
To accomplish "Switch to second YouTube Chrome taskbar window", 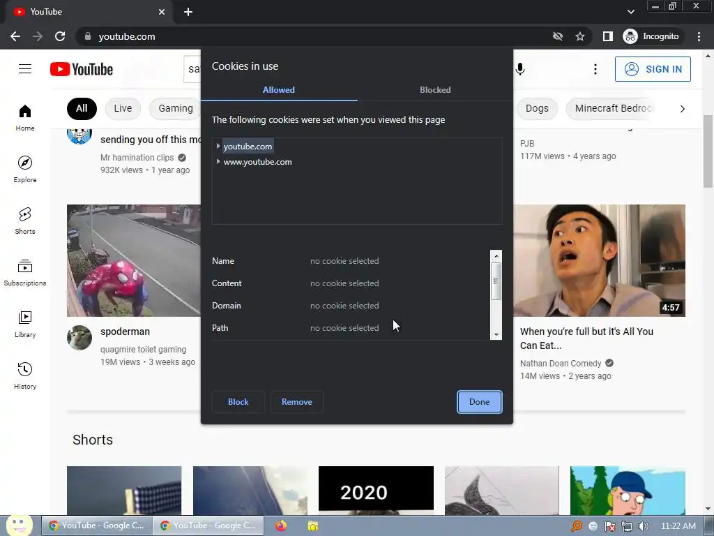I will (x=208, y=526).
